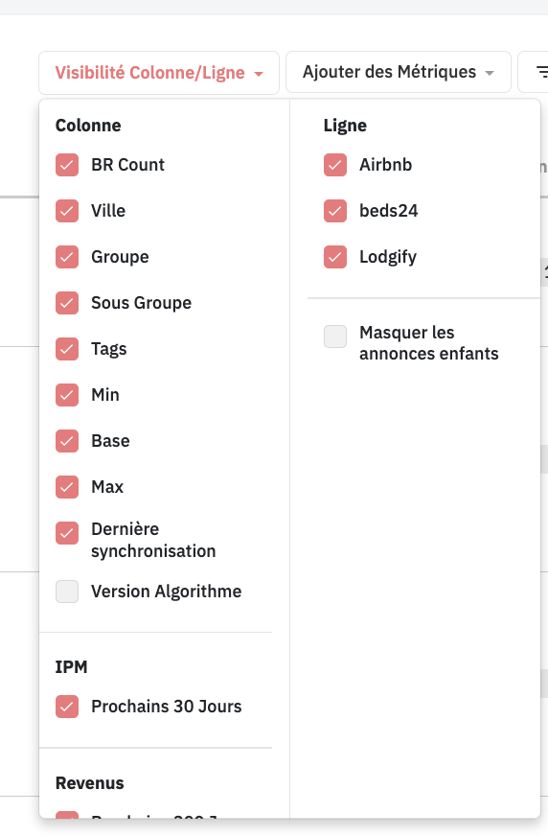Enable Masquer les annonces enfants
Image resolution: width=548 pixels, height=836 pixels.
(x=335, y=337)
